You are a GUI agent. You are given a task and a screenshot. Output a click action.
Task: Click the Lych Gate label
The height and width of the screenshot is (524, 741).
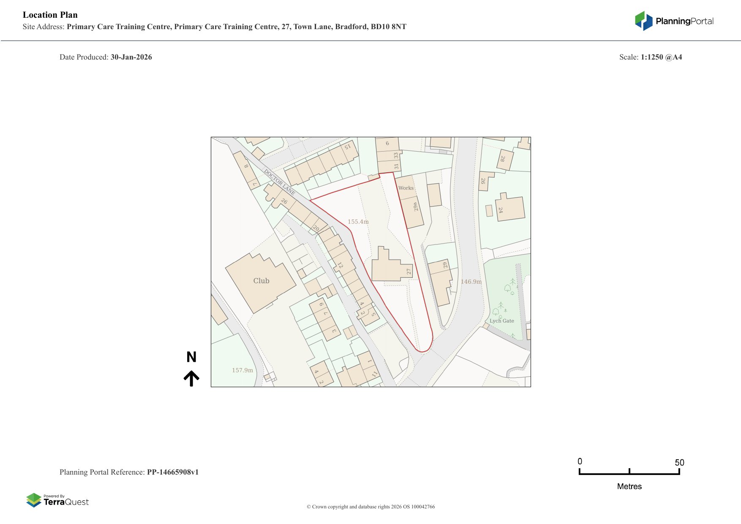pos(501,321)
